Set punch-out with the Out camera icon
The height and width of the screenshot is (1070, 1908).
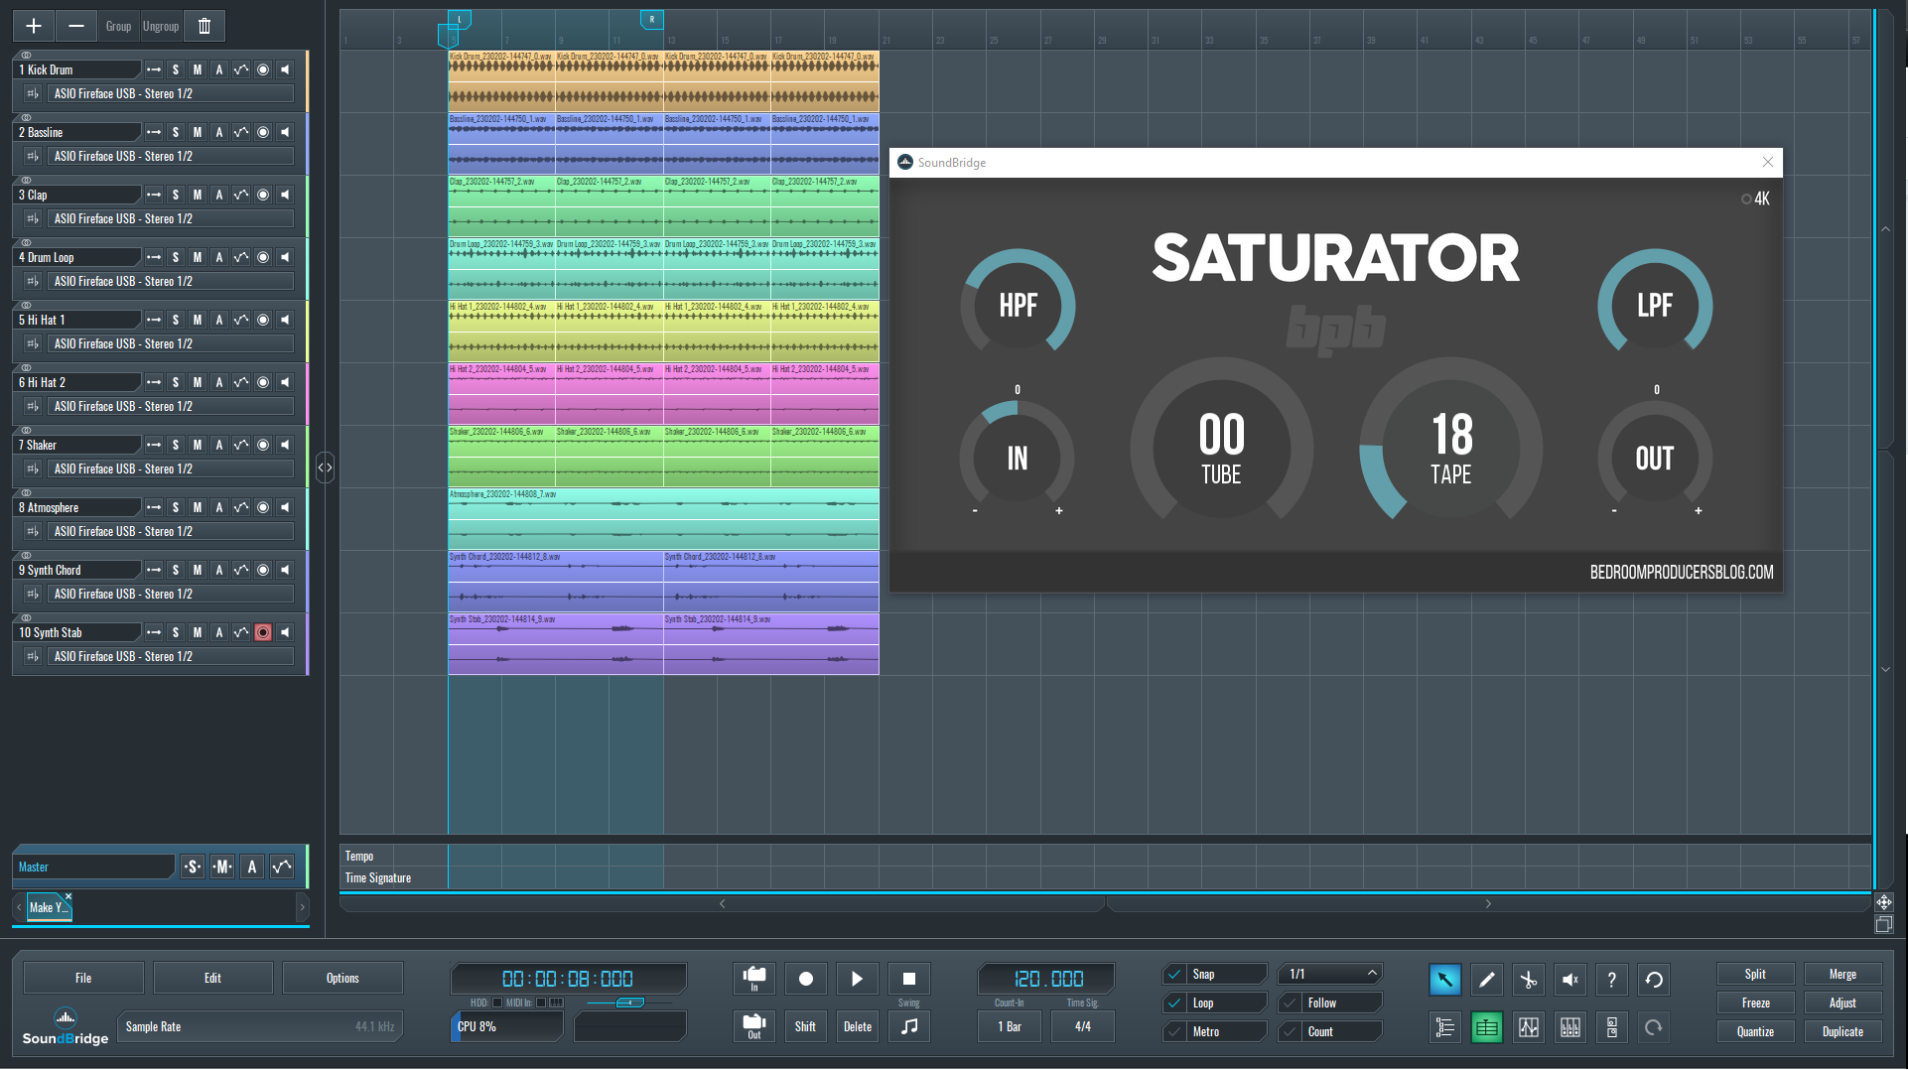[x=754, y=1026]
